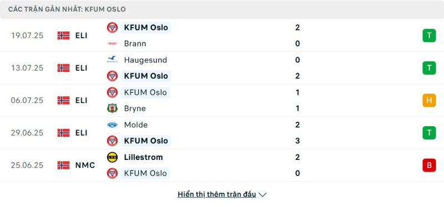Click the Norway flag beside NMC

(x=63, y=165)
